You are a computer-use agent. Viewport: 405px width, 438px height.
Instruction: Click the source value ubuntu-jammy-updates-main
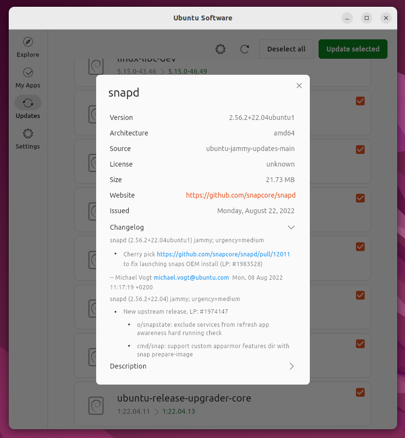(x=250, y=149)
